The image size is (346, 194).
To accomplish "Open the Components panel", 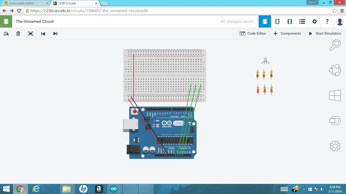I will (x=287, y=33).
